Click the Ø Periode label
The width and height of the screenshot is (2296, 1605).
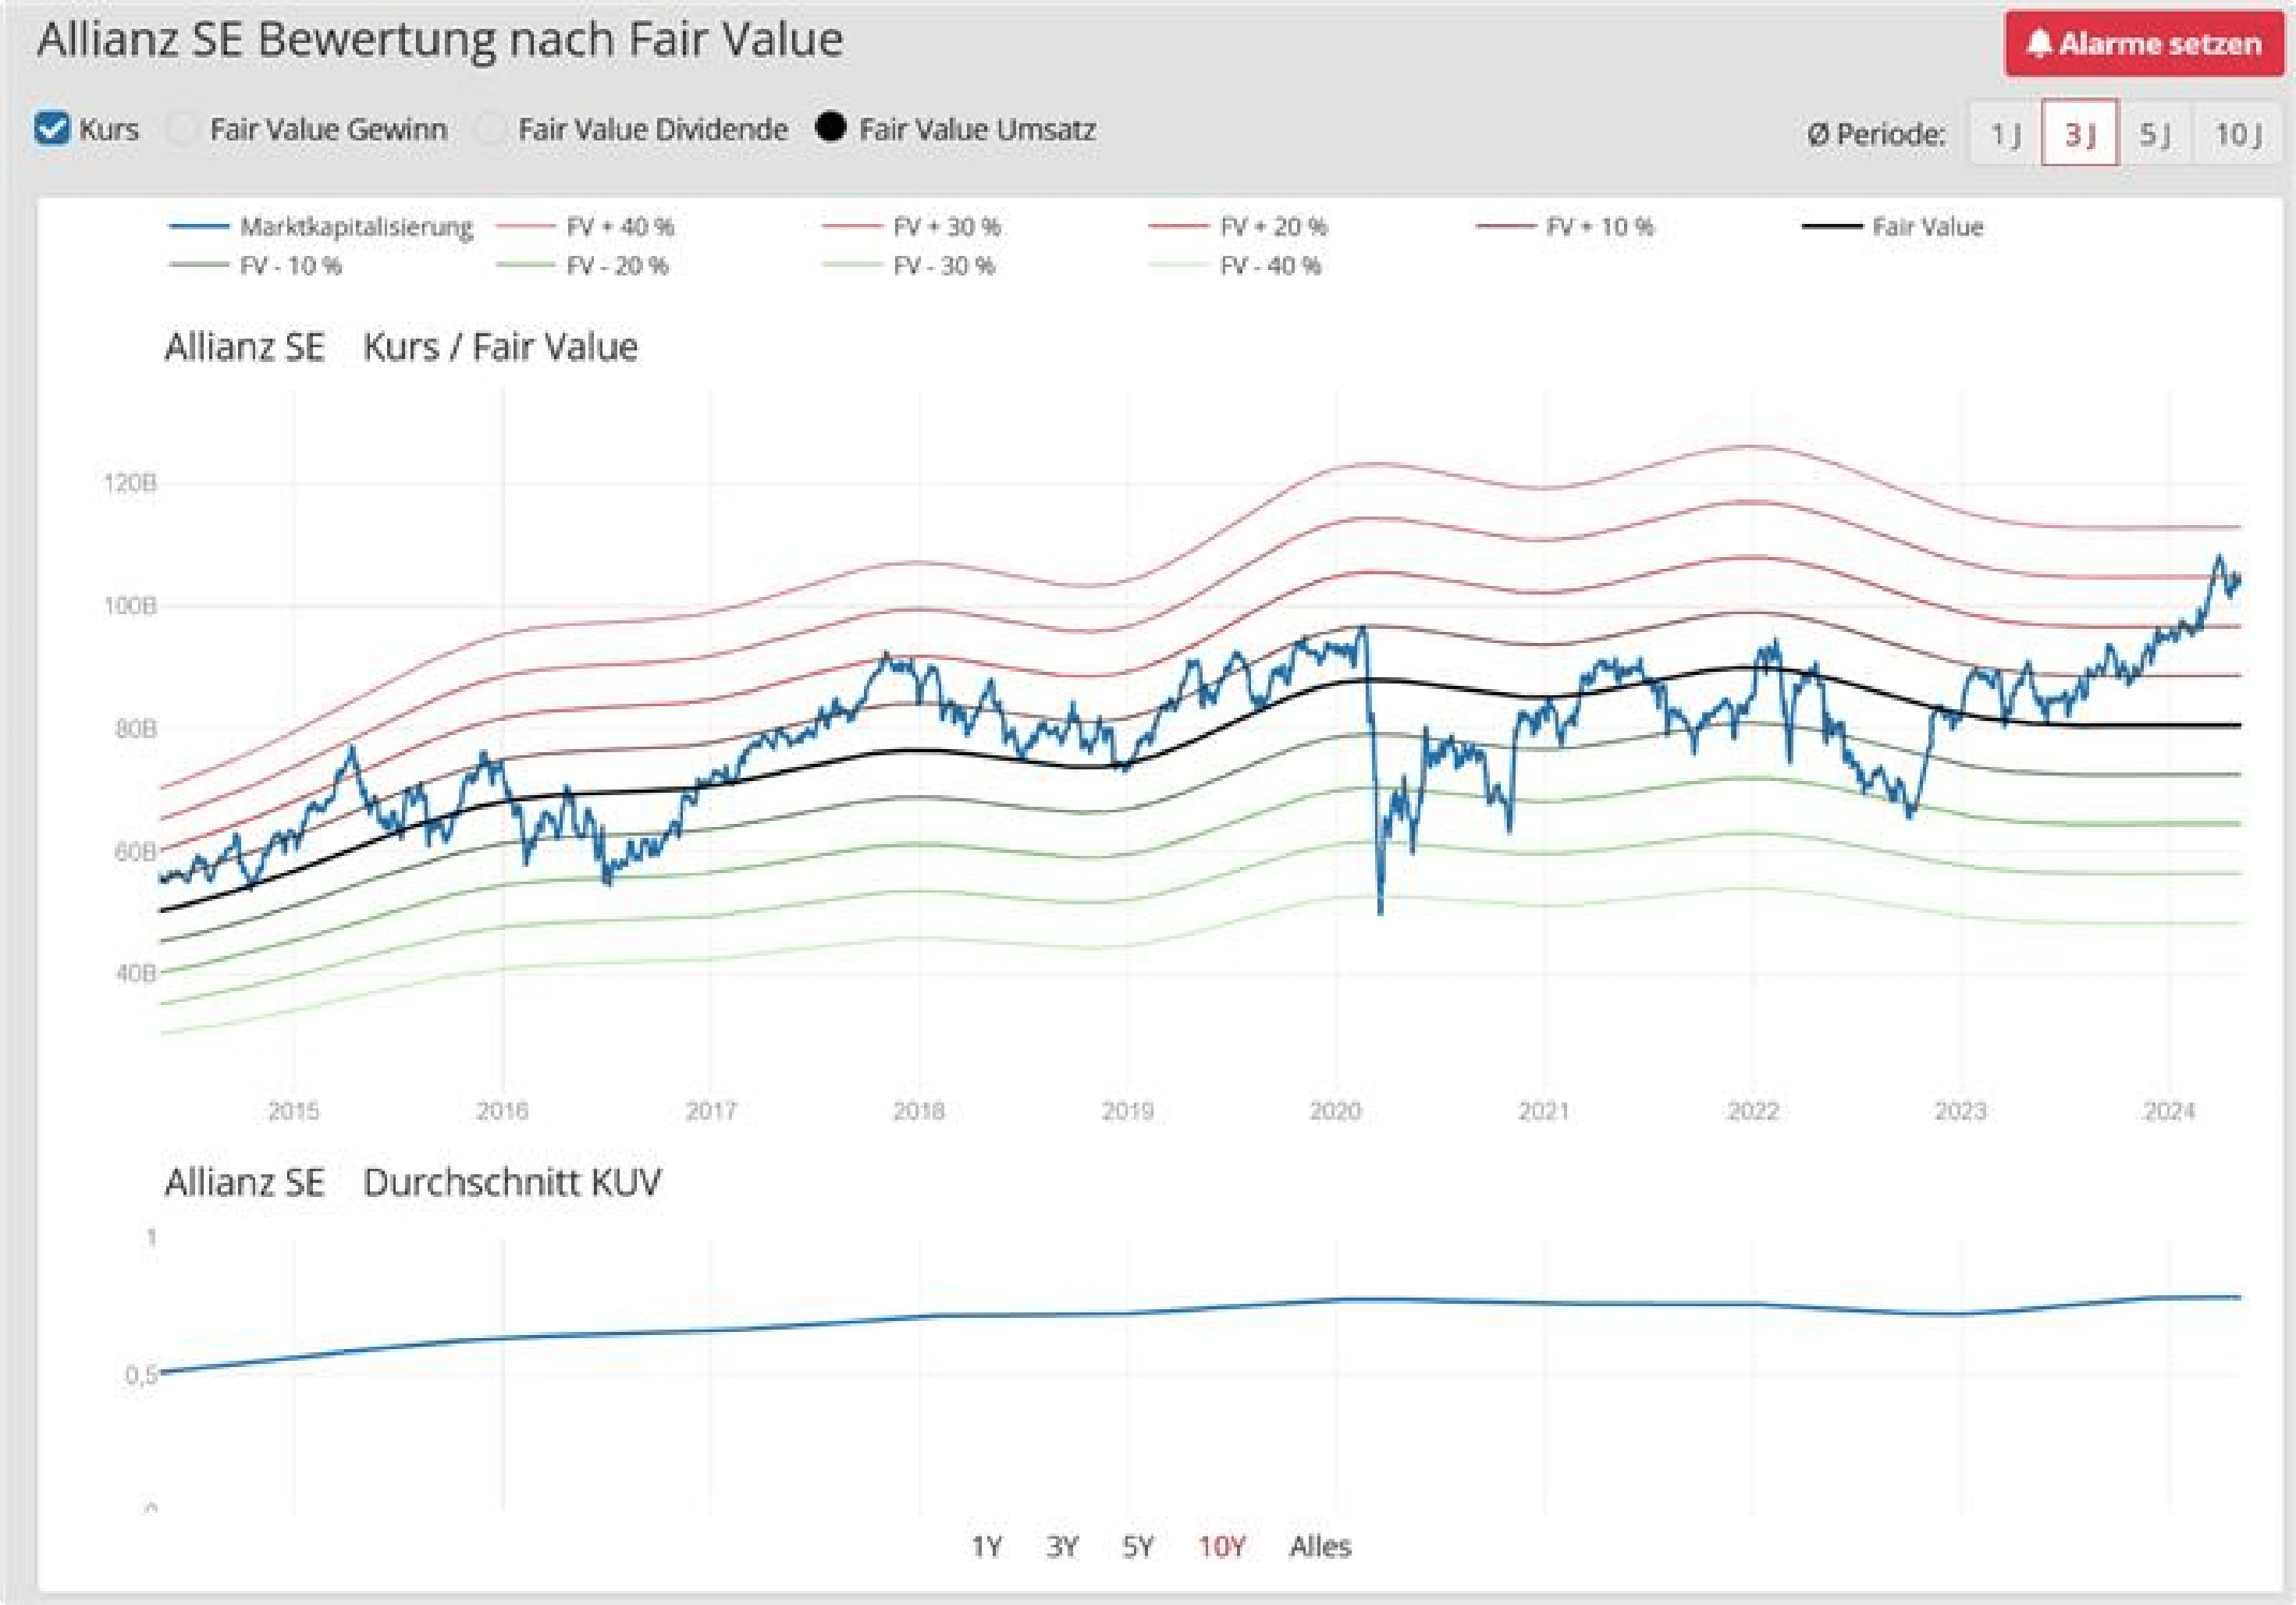pyautogui.click(x=1877, y=134)
